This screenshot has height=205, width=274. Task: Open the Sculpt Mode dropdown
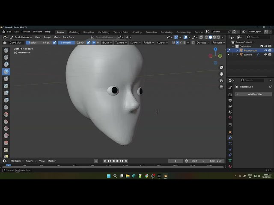[x=21, y=37]
